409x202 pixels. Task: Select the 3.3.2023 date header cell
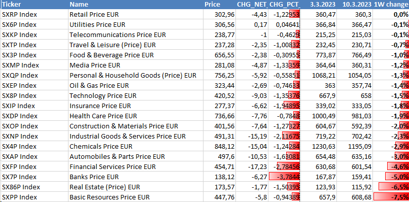318,5
